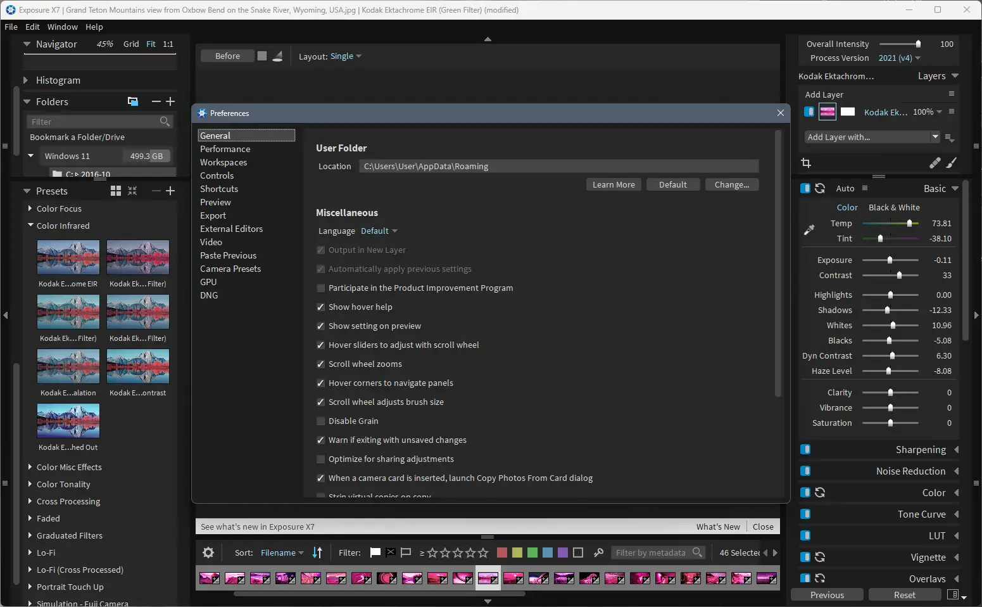Add a new preset with plus icon

point(170,191)
